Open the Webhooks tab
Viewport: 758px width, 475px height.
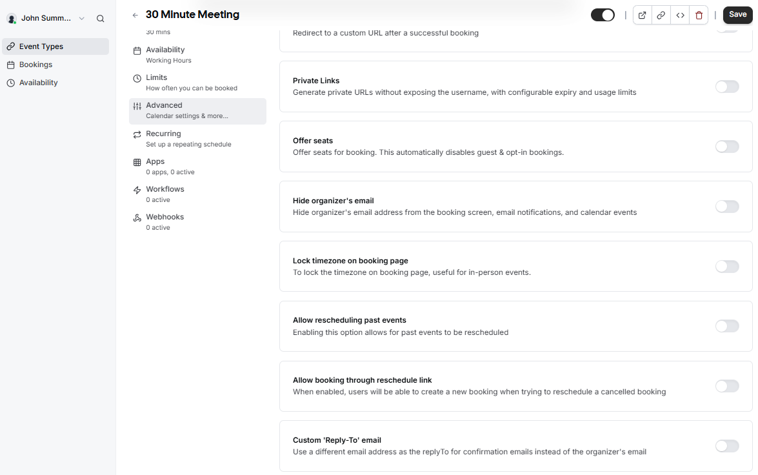(197, 222)
